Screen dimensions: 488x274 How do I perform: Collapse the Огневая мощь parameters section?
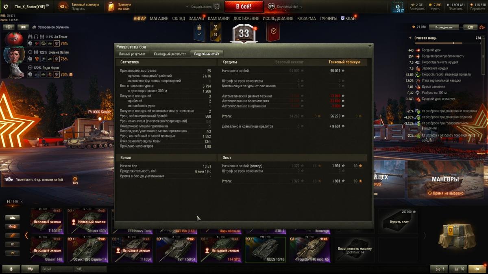410,38
